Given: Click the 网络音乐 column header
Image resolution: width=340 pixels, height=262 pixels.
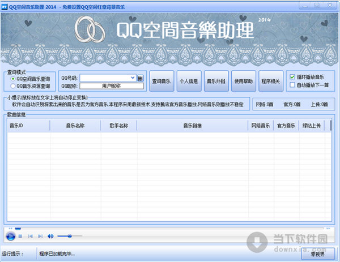Looking at the screenshot, I should [x=261, y=126].
